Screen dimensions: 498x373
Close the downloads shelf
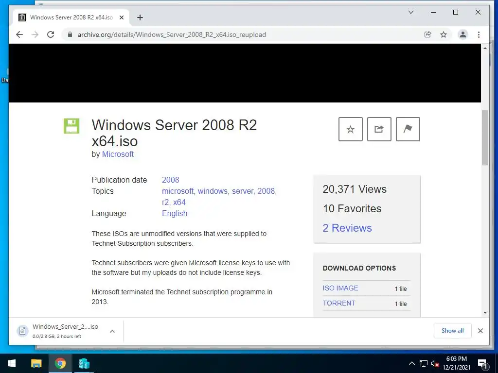pos(480,331)
